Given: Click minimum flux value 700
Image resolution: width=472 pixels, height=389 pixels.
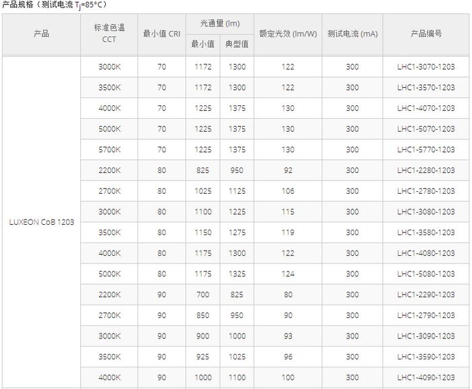Looking at the screenshot, I should pyautogui.click(x=203, y=294).
